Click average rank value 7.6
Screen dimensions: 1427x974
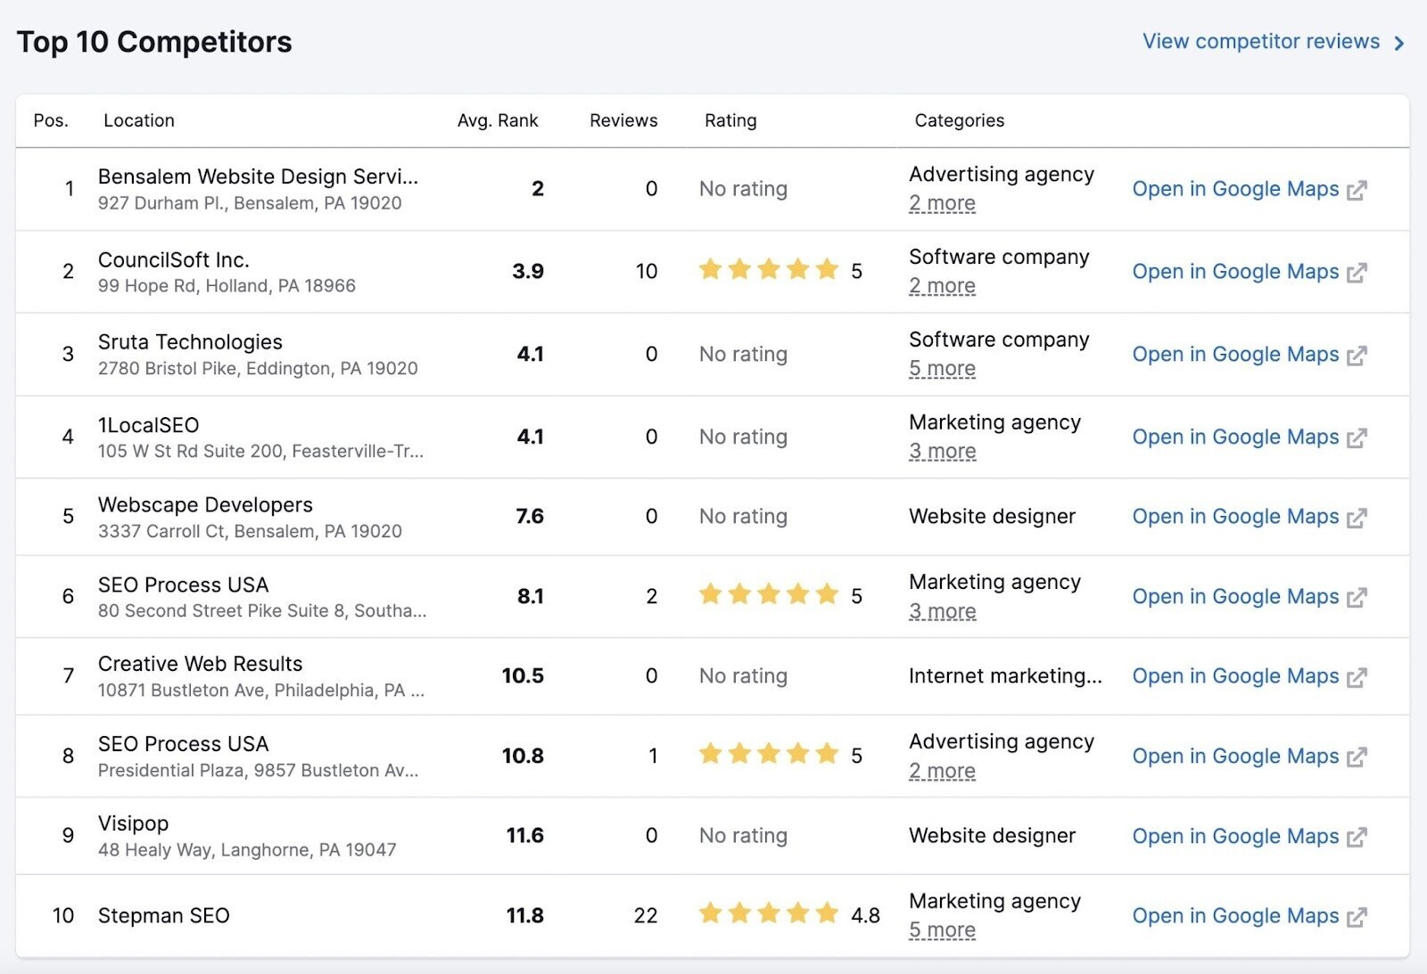[530, 517]
